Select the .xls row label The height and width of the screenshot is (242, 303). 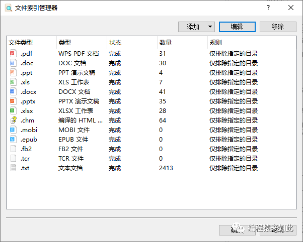25,82
